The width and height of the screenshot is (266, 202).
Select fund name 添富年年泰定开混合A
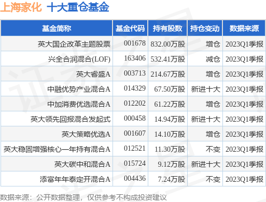[75, 179]
